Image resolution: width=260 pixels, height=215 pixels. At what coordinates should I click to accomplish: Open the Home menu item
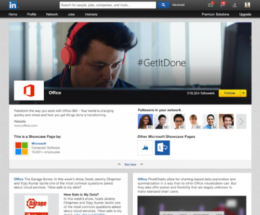[x=13, y=15]
